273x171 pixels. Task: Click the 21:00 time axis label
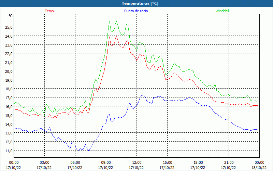[x=229, y=163]
